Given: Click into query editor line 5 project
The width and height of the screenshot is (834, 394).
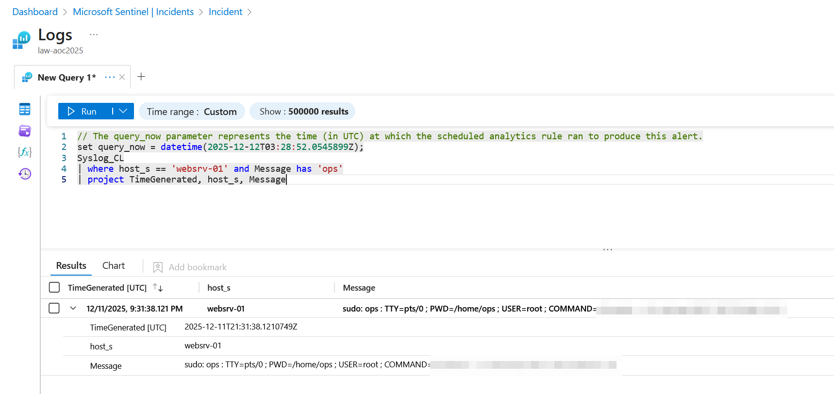Looking at the screenshot, I should [106, 180].
